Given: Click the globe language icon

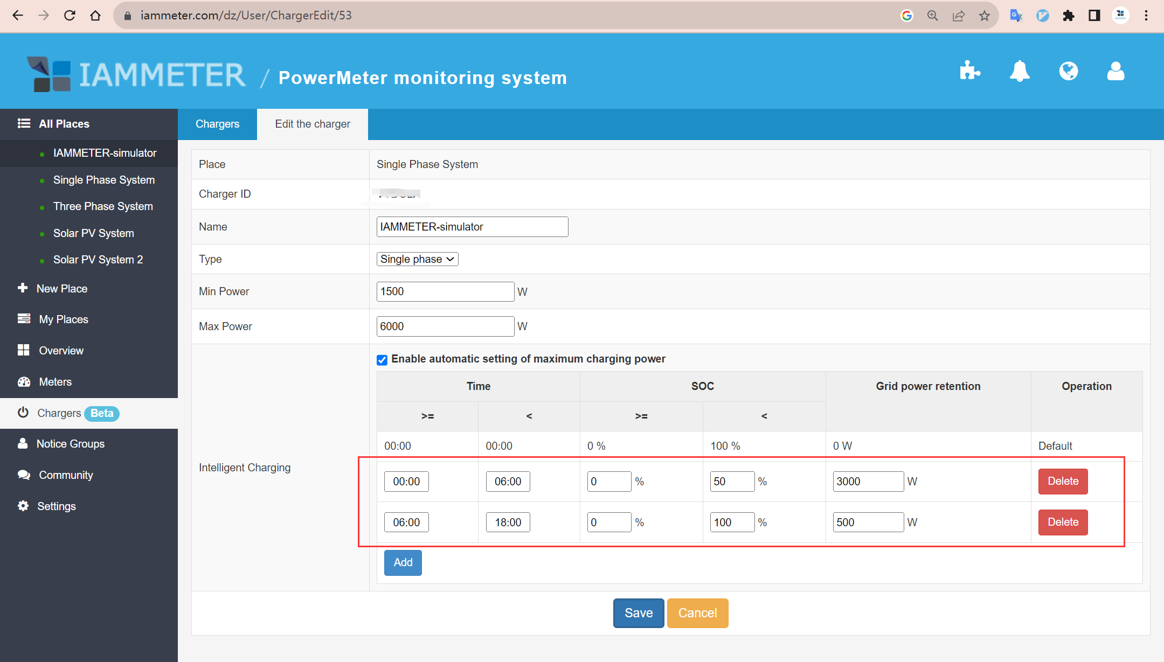Looking at the screenshot, I should click(x=1068, y=71).
